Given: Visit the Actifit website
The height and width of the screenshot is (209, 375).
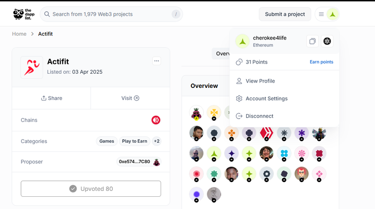Looking at the screenshot, I should pyautogui.click(x=130, y=98).
